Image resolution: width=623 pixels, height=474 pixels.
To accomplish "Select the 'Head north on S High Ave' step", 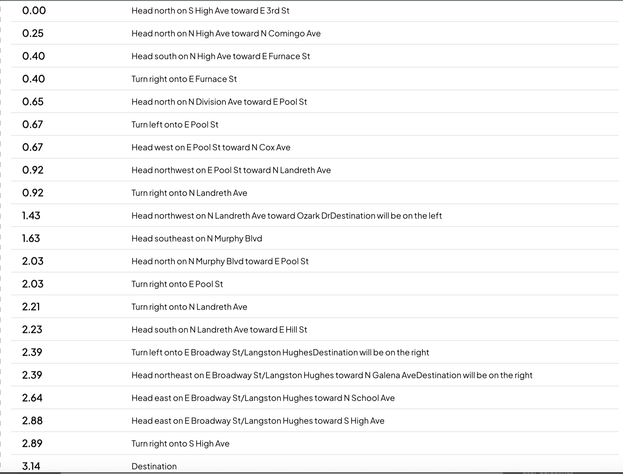I will (x=315, y=11).
